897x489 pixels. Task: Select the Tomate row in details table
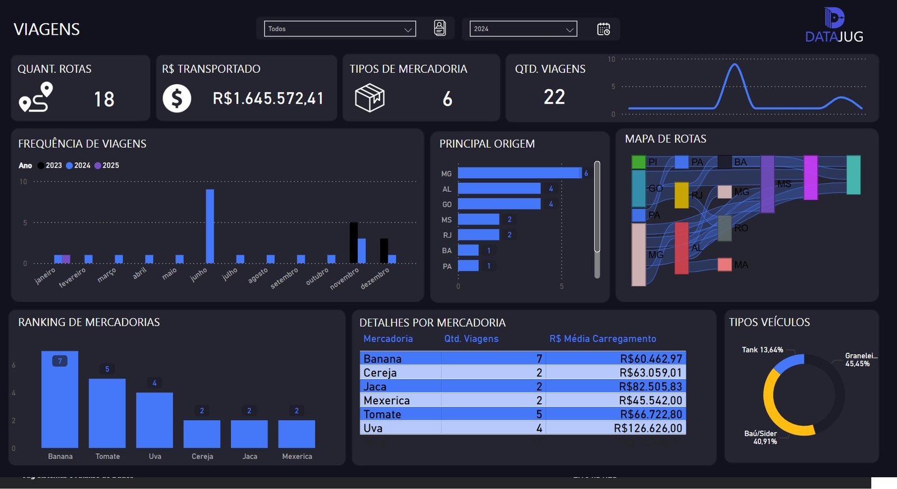point(523,414)
